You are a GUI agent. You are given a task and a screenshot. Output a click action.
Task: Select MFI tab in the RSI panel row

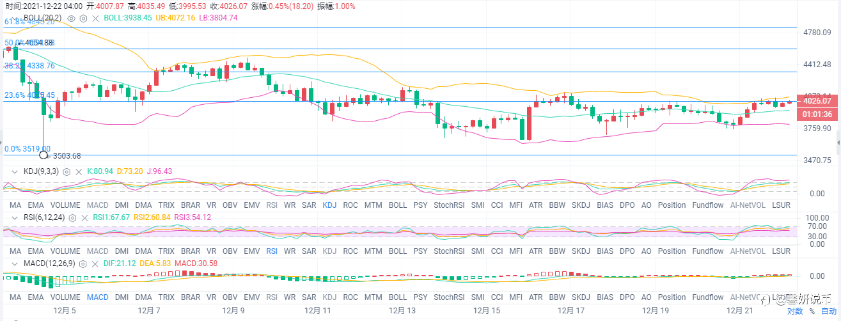tap(516, 251)
